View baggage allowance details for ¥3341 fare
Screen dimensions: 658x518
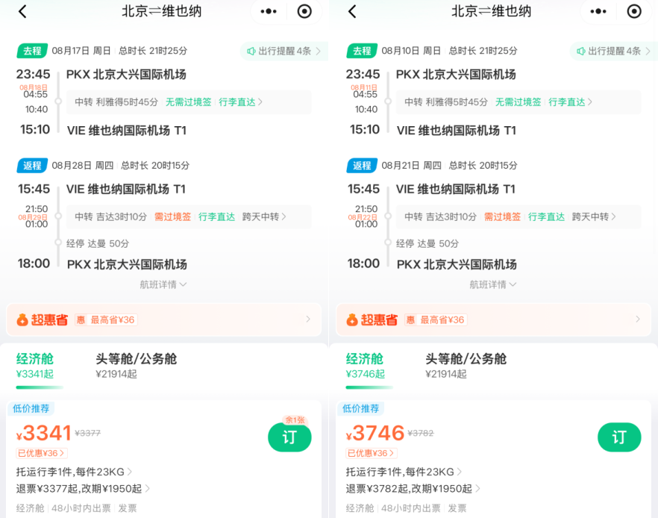[x=75, y=472]
